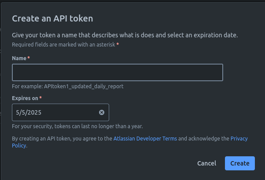Image resolution: width=265 pixels, height=180 pixels.
Task: Click the tokens last no longer than a year note
Action: coord(77,126)
